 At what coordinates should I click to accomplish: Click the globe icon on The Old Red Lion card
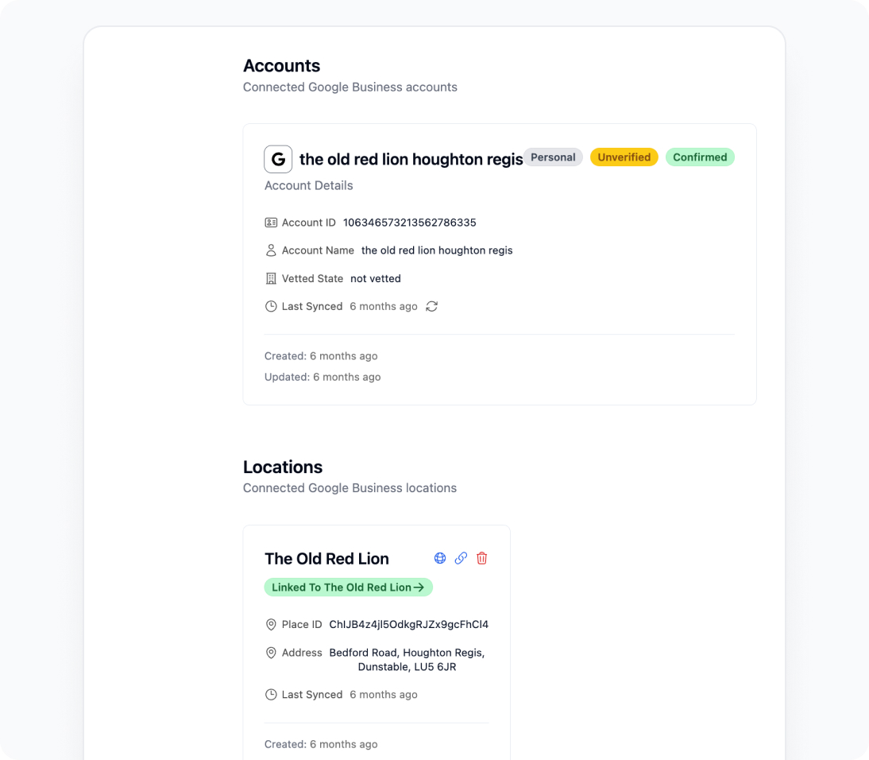coord(440,558)
